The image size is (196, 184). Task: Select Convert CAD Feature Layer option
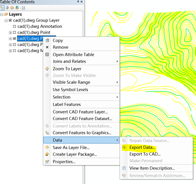[80, 112]
